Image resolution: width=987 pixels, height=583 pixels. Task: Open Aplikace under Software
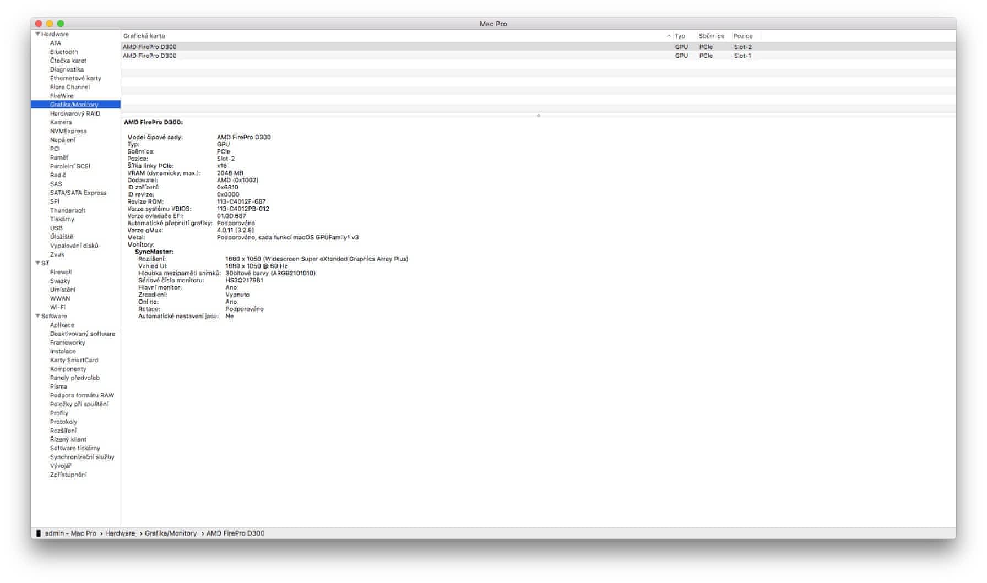pyautogui.click(x=62, y=325)
